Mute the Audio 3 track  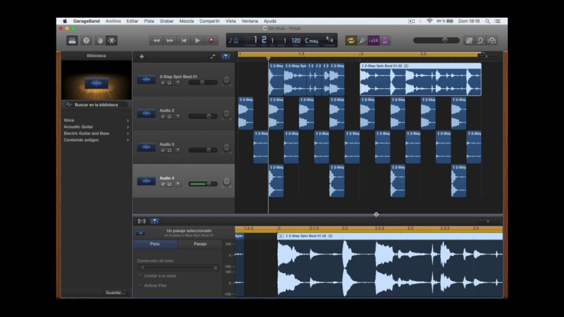[163, 151]
